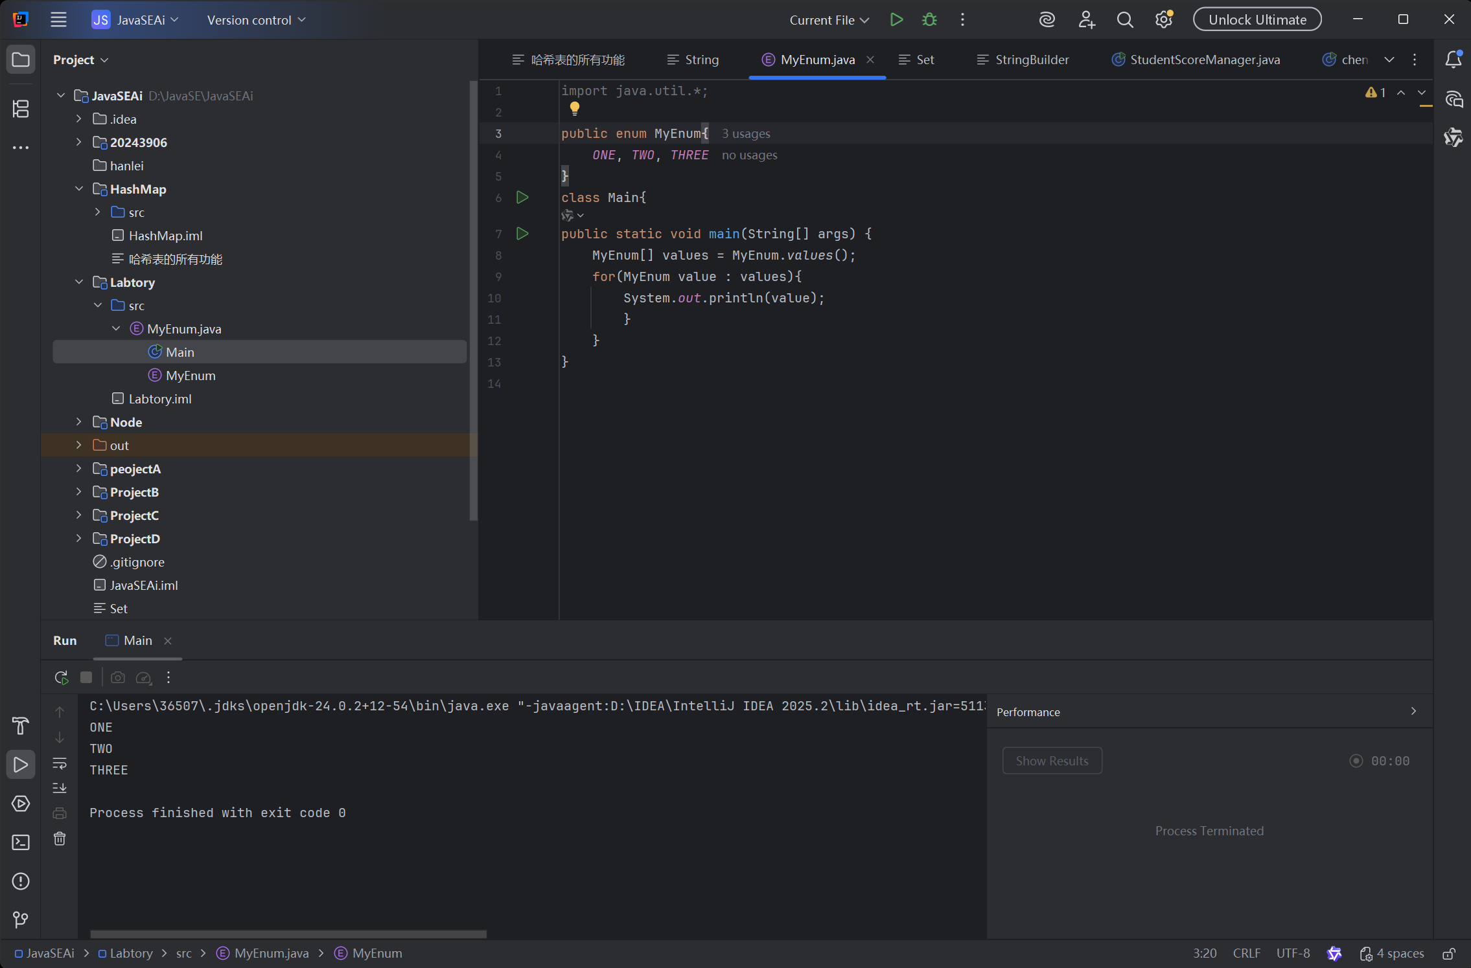The image size is (1471, 968).
Task: Expand the ProjectB folder in the tree
Action: (x=79, y=492)
